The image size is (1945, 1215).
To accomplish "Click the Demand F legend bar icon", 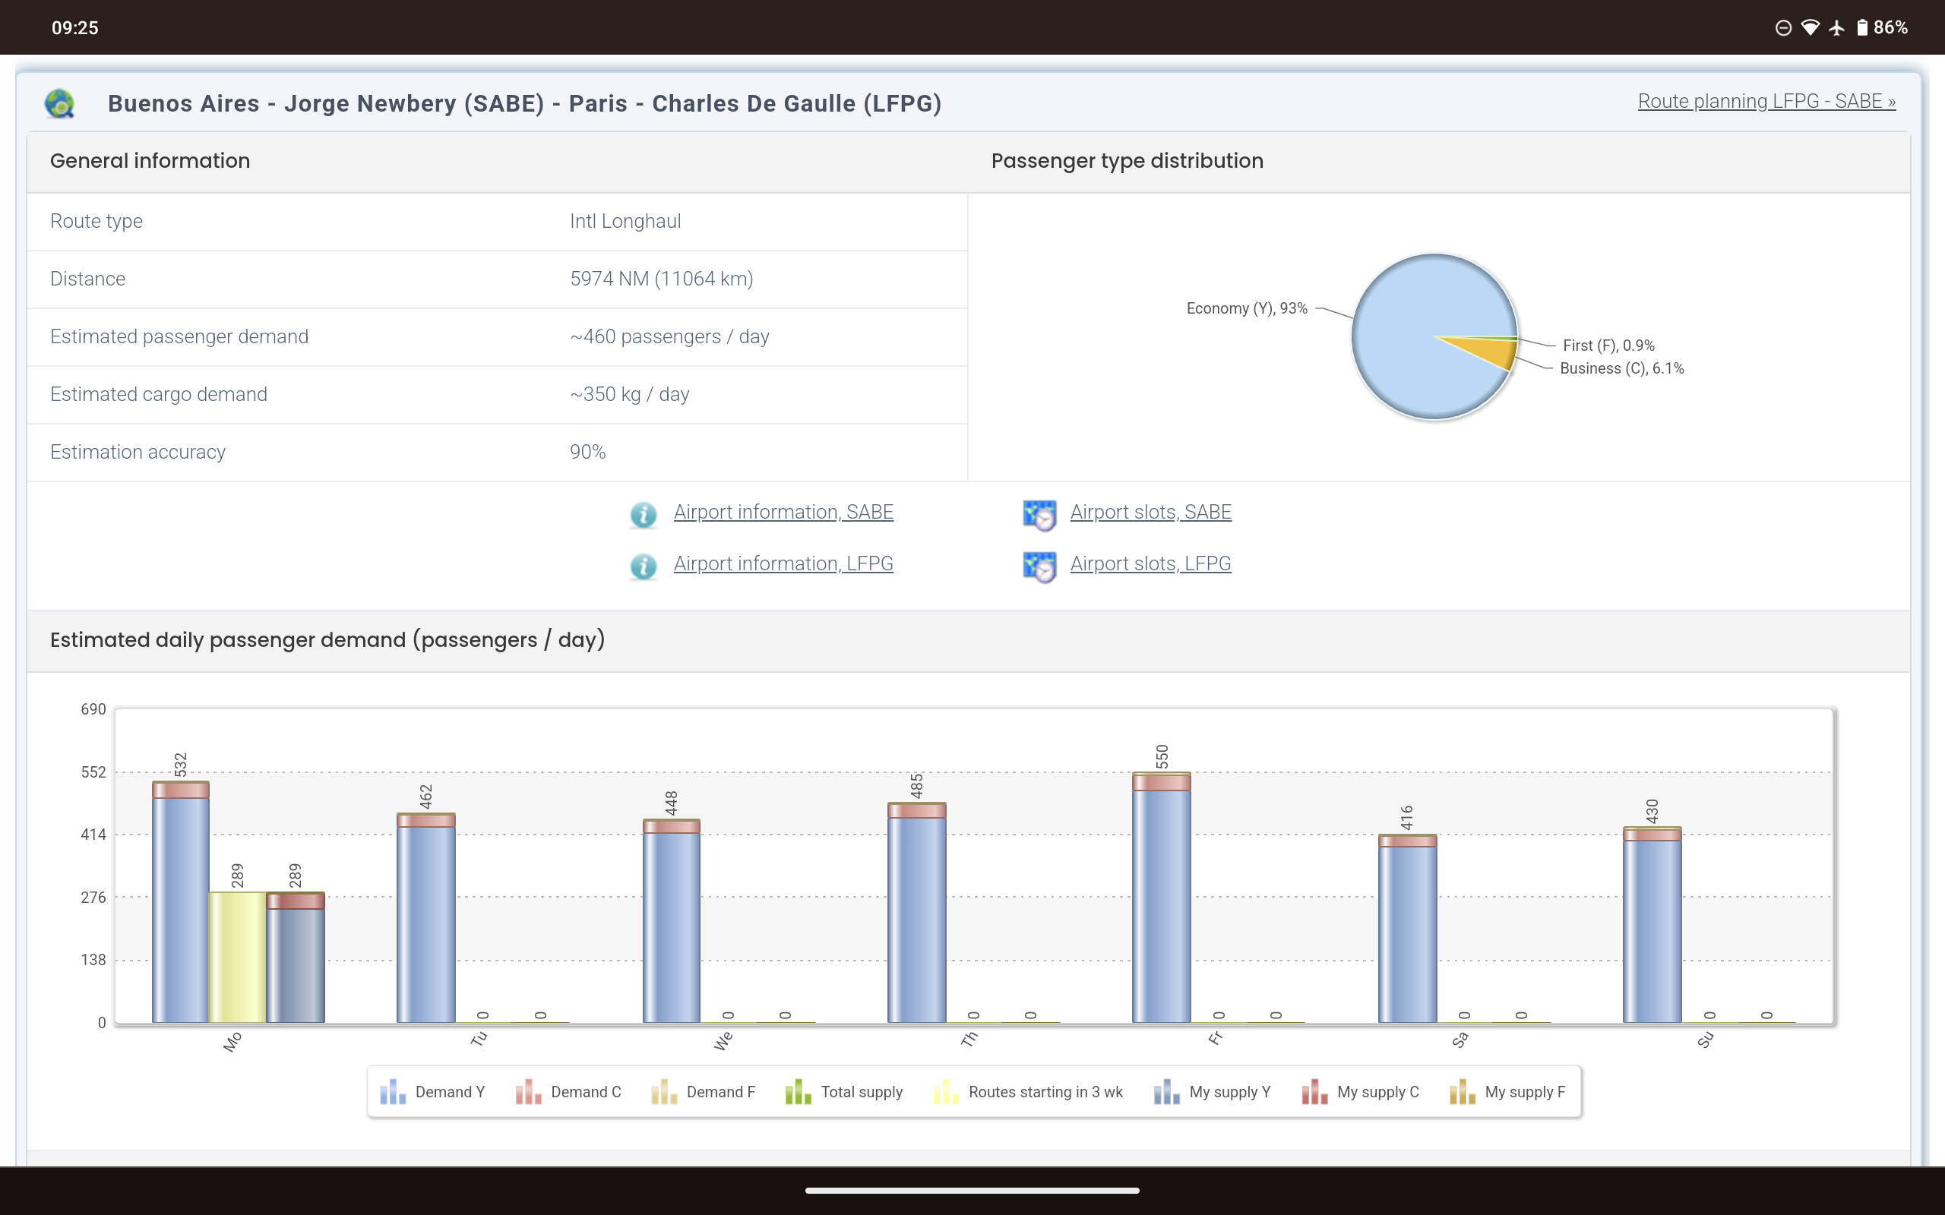I will click(664, 1092).
